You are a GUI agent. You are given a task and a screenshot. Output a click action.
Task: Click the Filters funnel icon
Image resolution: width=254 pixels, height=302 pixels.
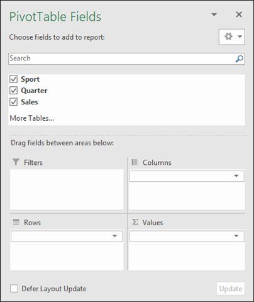click(16, 162)
